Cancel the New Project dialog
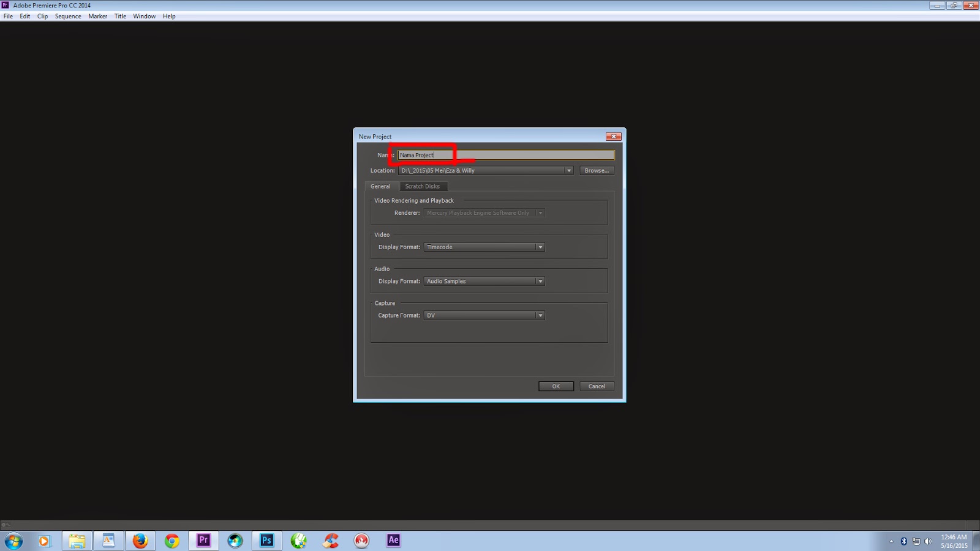The width and height of the screenshot is (980, 551). pos(597,386)
